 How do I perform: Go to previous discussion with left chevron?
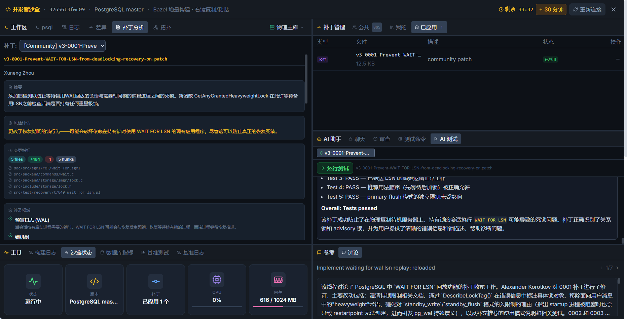pos(601,268)
